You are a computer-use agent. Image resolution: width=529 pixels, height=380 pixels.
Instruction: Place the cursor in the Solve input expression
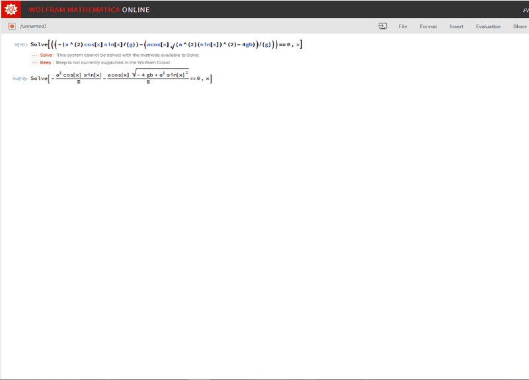tap(166, 44)
